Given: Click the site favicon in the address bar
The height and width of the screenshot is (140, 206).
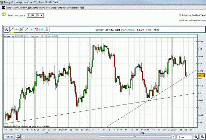Looking at the screenshot, I should [4, 8].
